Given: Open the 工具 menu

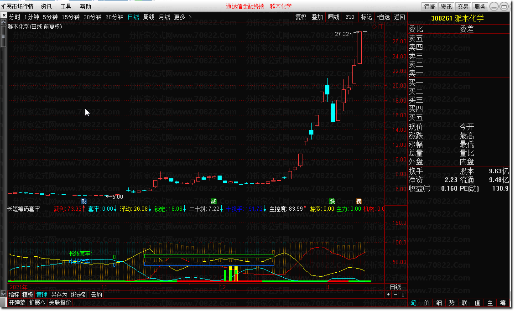Looking at the screenshot, I should [66, 6].
